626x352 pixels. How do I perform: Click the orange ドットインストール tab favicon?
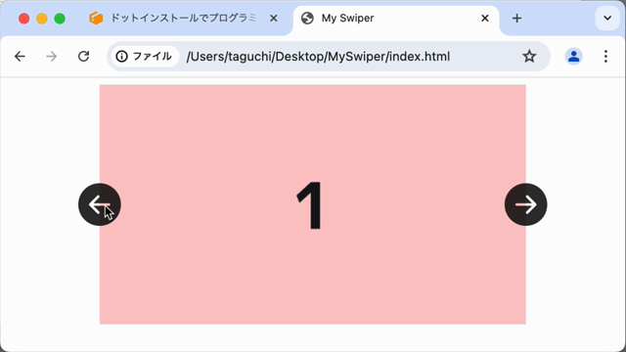96,18
